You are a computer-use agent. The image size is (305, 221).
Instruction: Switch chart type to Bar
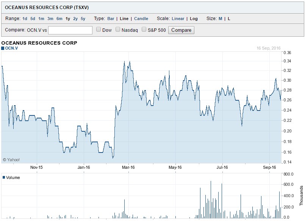point(111,19)
